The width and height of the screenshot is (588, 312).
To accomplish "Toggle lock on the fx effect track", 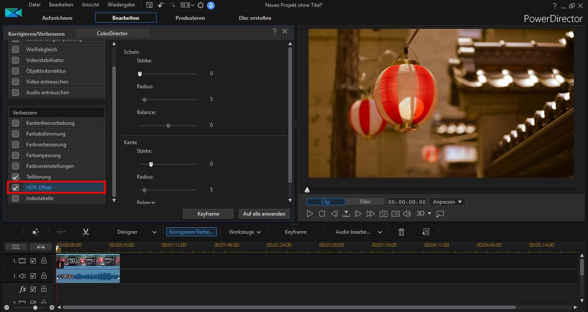I will pos(43,289).
